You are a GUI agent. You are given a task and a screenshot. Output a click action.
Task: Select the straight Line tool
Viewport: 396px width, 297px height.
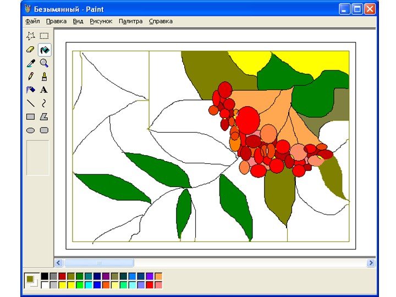[x=31, y=103]
